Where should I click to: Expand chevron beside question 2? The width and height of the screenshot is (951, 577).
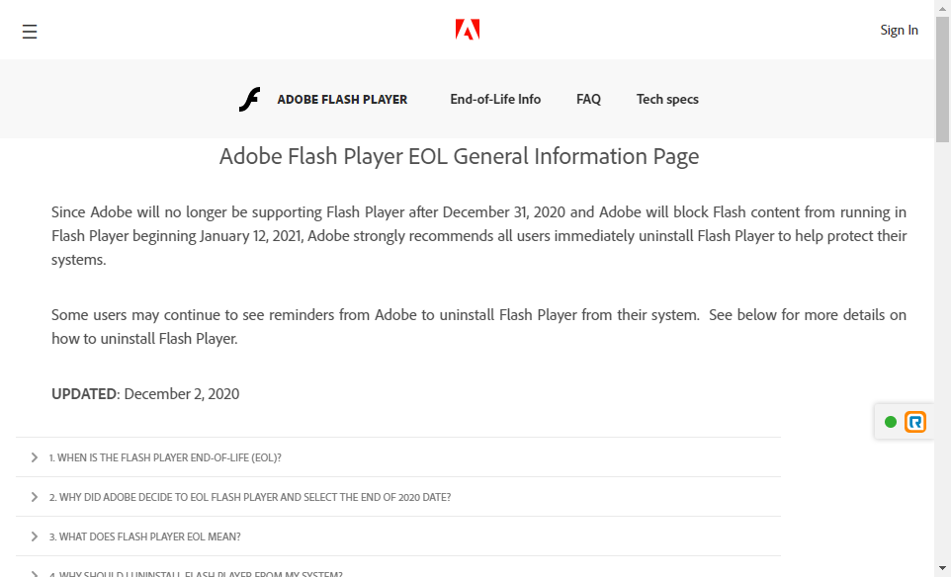pos(35,497)
